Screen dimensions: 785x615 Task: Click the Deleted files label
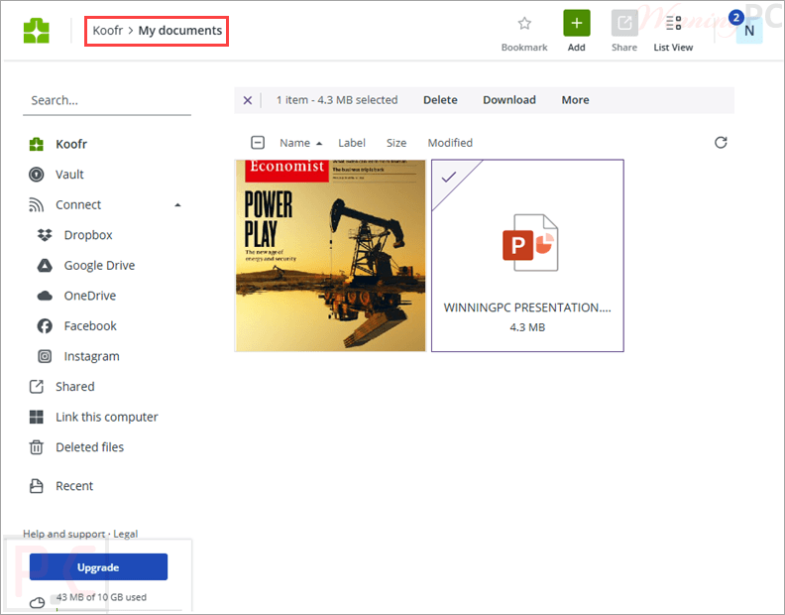pos(89,447)
